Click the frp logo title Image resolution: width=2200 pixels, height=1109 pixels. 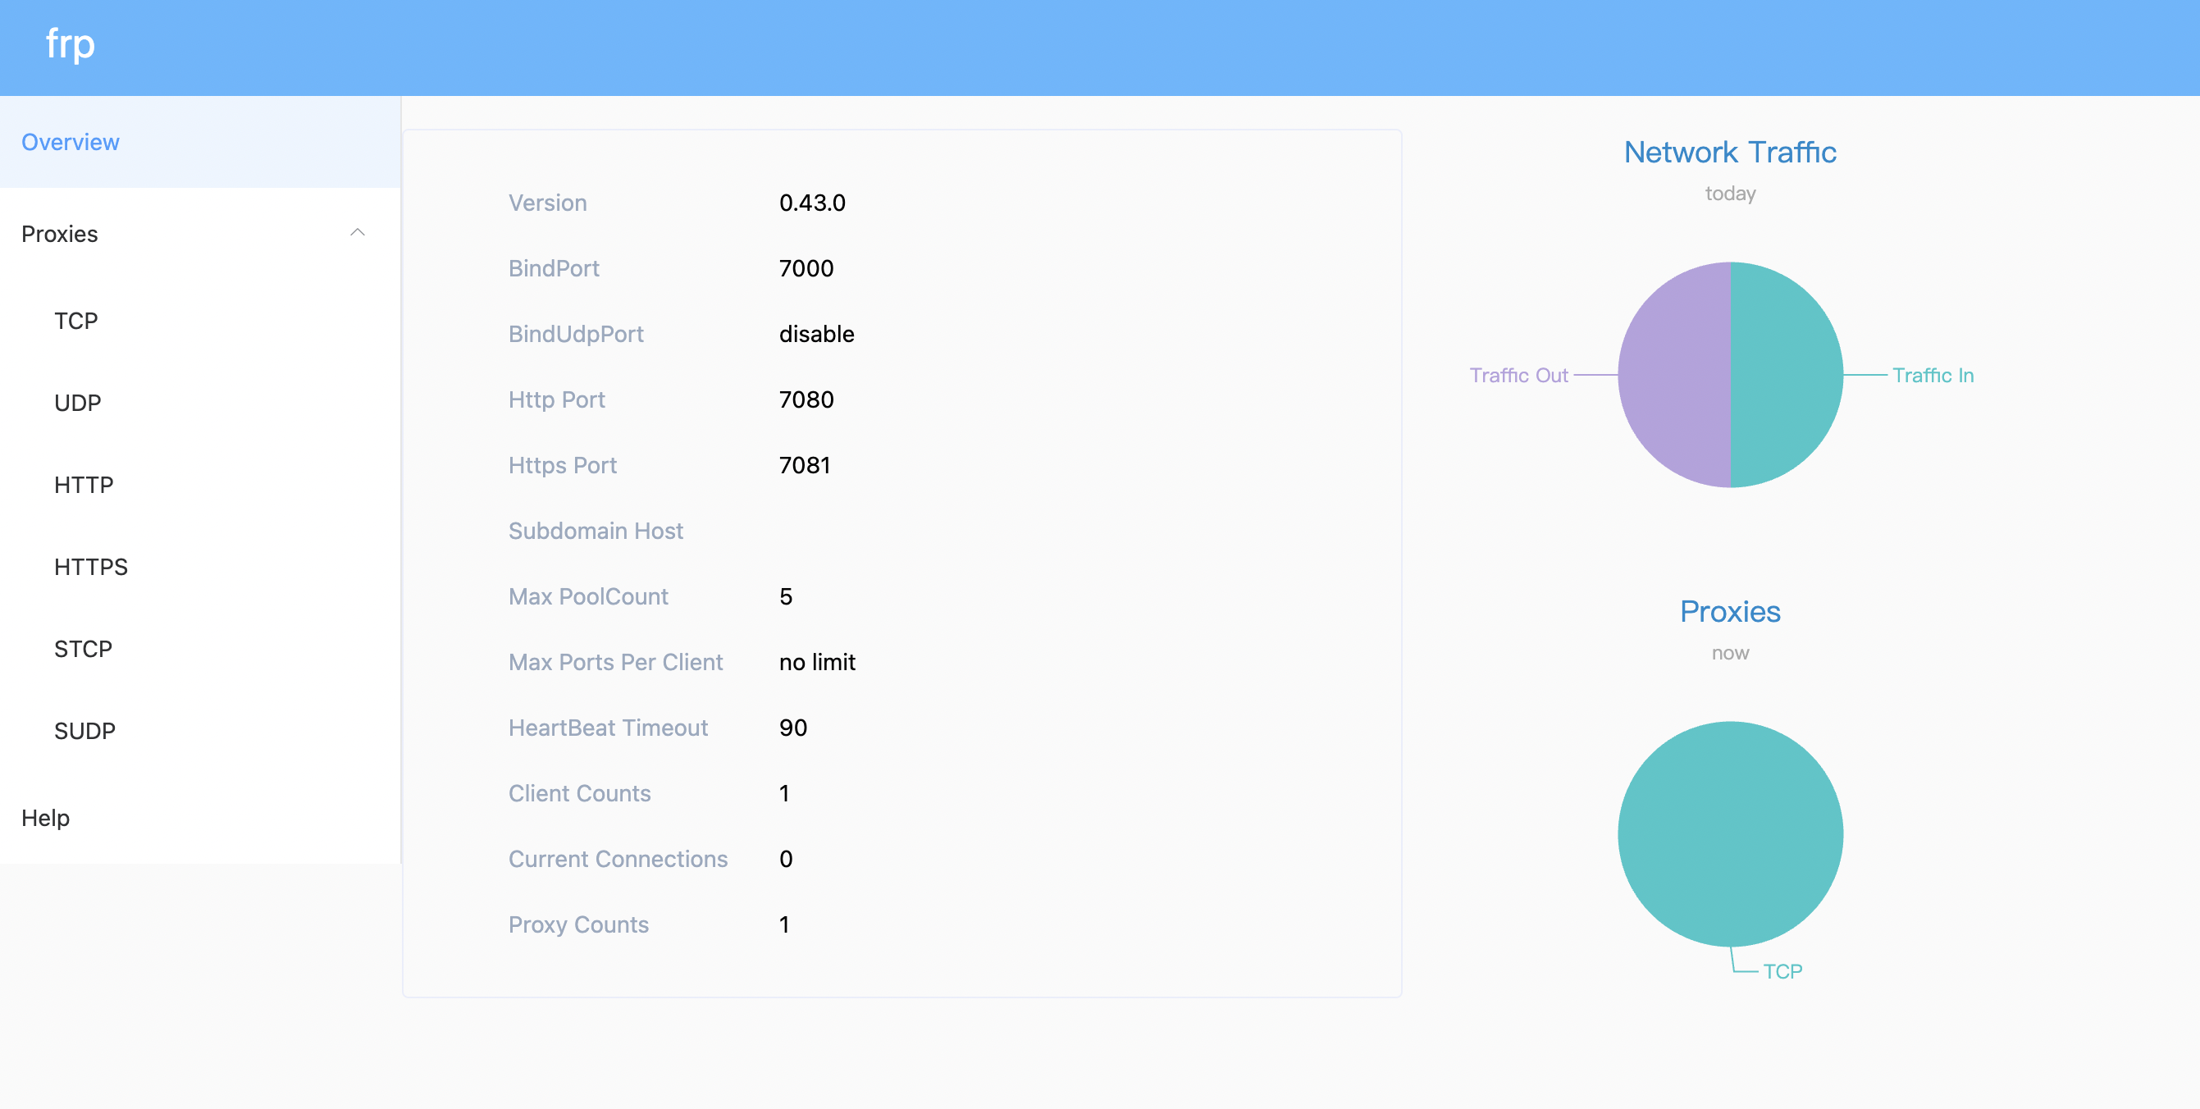click(x=70, y=44)
